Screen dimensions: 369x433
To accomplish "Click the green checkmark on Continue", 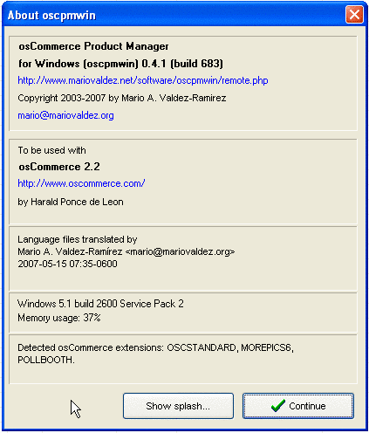I will pyautogui.click(x=278, y=406).
